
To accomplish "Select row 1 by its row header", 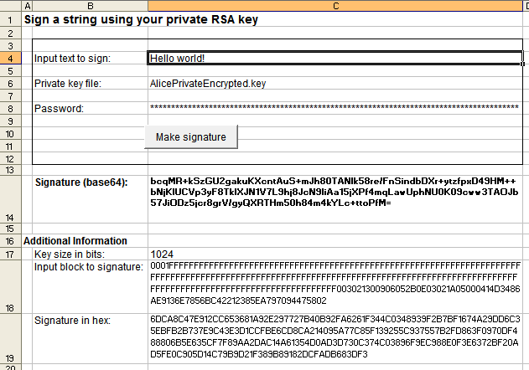I will coord(8,18).
